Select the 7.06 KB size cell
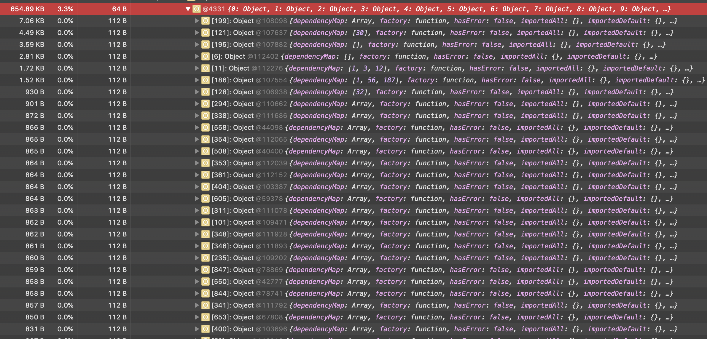 pos(32,21)
